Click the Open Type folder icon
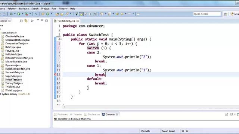This screenshot has width=239, height=134. [x=57, y=14]
